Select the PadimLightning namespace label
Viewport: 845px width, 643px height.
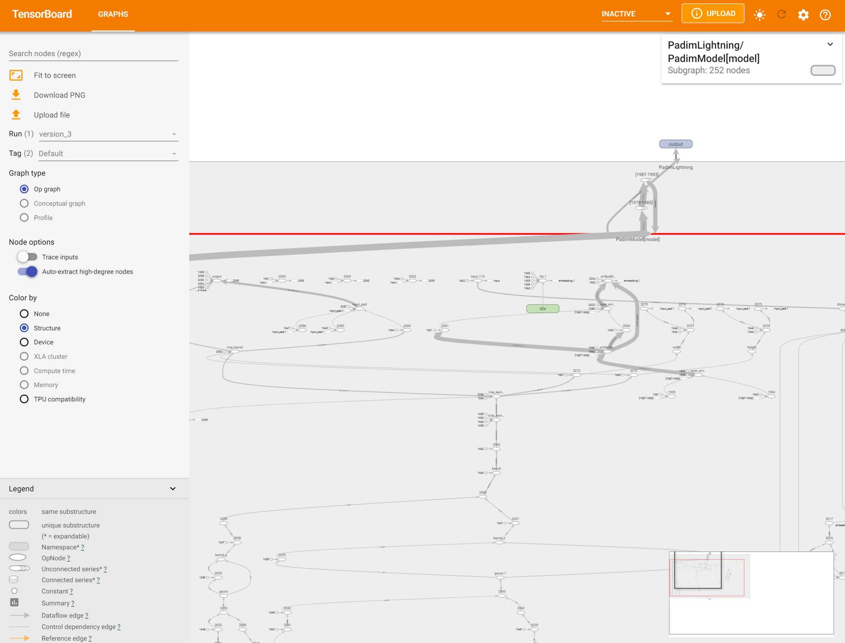coord(676,167)
